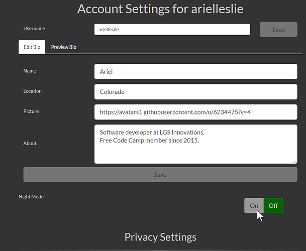Click the Picture label
The height and width of the screenshot is (251, 306).
click(31, 111)
